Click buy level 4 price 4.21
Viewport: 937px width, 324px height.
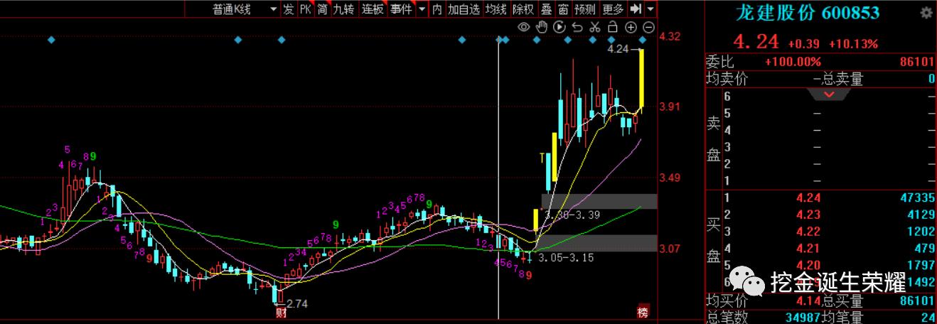[808, 249]
